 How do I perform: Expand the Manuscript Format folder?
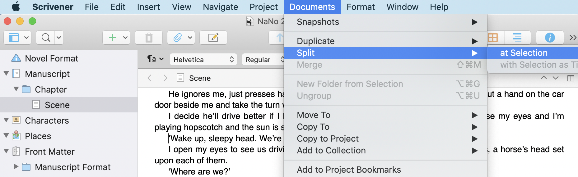(16, 167)
